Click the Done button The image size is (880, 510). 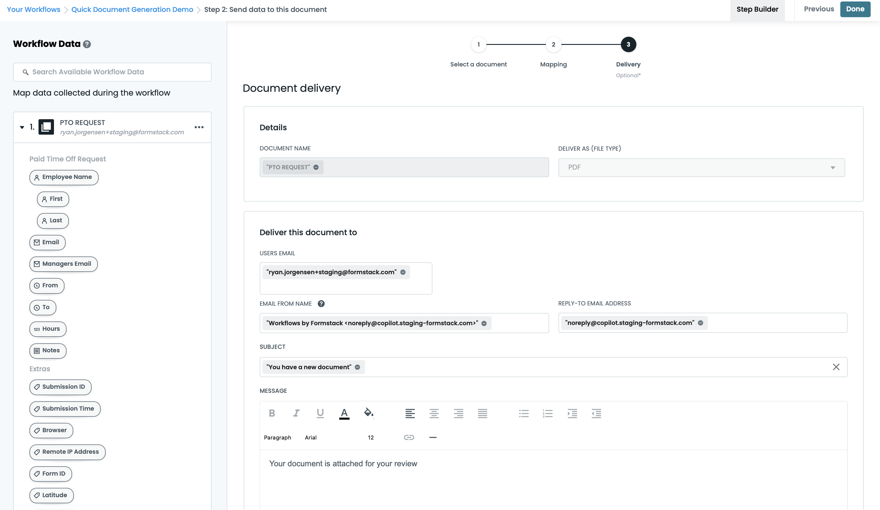pos(855,9)
